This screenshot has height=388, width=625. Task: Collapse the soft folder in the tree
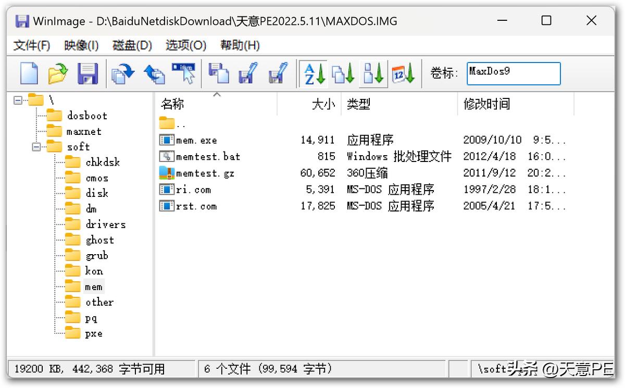click(x=36, y=147)
